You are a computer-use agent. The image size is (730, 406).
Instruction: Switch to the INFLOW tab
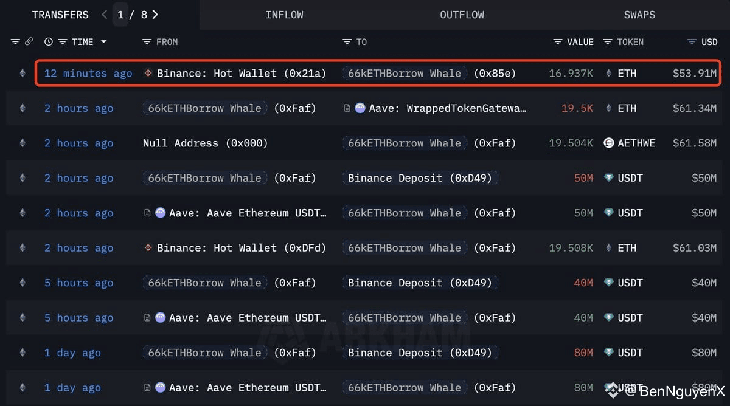(284, 15)
